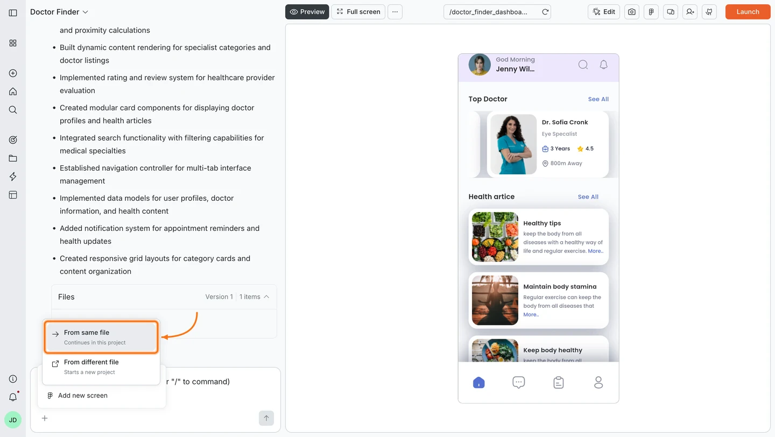
Task: Click the invite user icon in toolbar
Action: pyautogui.click(x=690, y=12)
